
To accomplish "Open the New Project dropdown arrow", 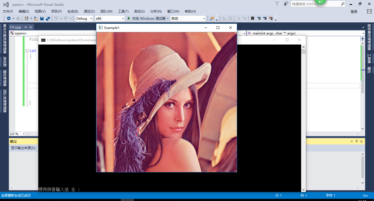I will pyautogui.click(x=31, y=19).
